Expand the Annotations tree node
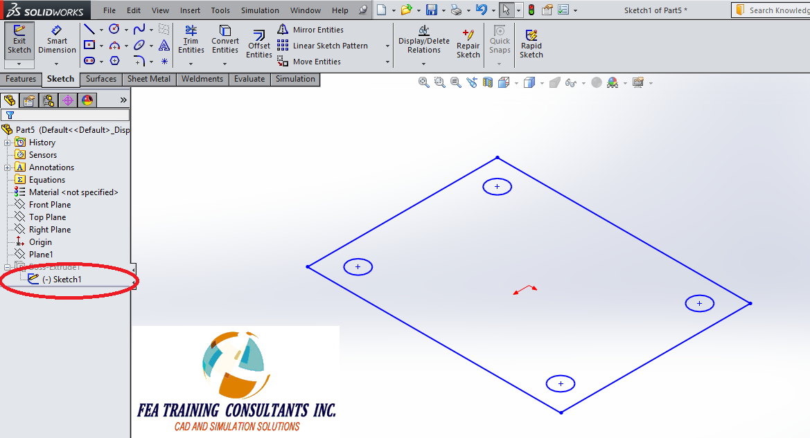Viewport: 810px width, 438px height. click(6, 167)
